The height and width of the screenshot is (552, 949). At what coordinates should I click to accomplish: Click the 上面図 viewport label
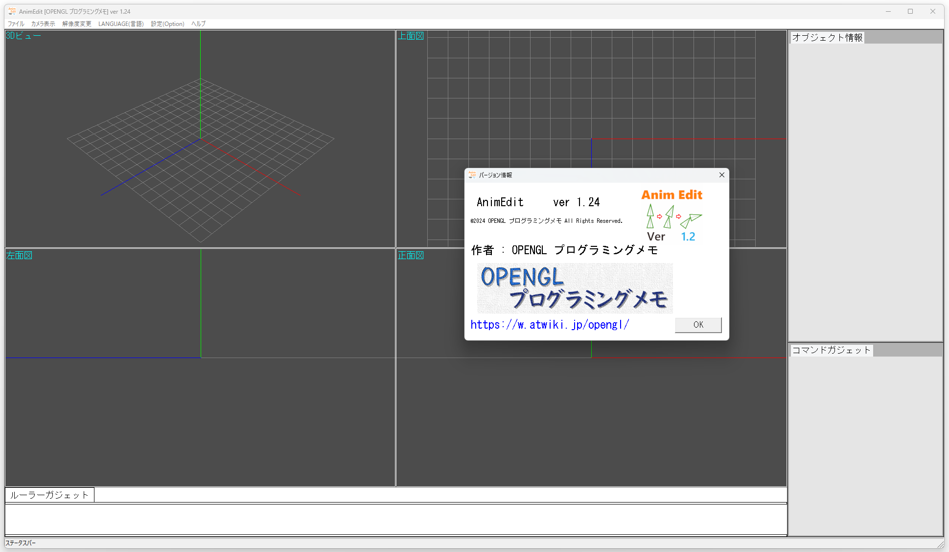tap(410, 36)
